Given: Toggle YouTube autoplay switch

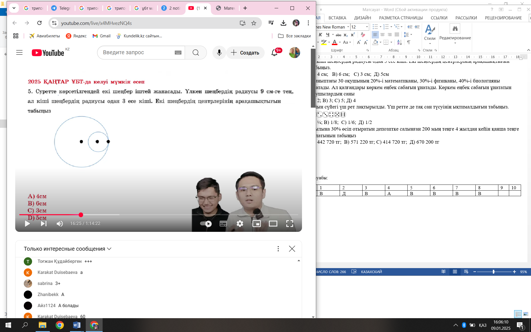Looking at the screenshot, I should (206, 224).
